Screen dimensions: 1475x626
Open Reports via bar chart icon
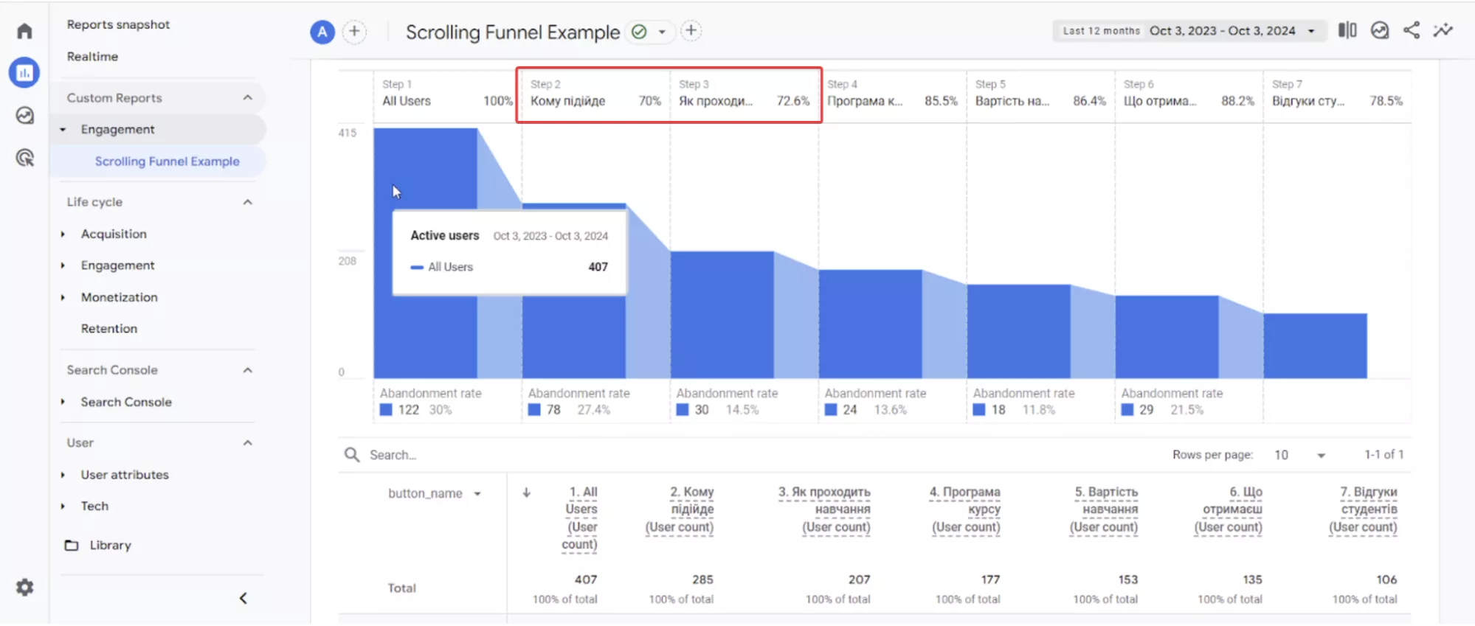(x=24, y=72)
